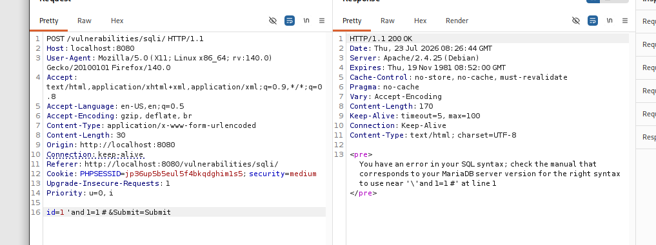
Task: Click the POST /vulnerabilities/sqli/ request line
Action: [x=124, y=39]
